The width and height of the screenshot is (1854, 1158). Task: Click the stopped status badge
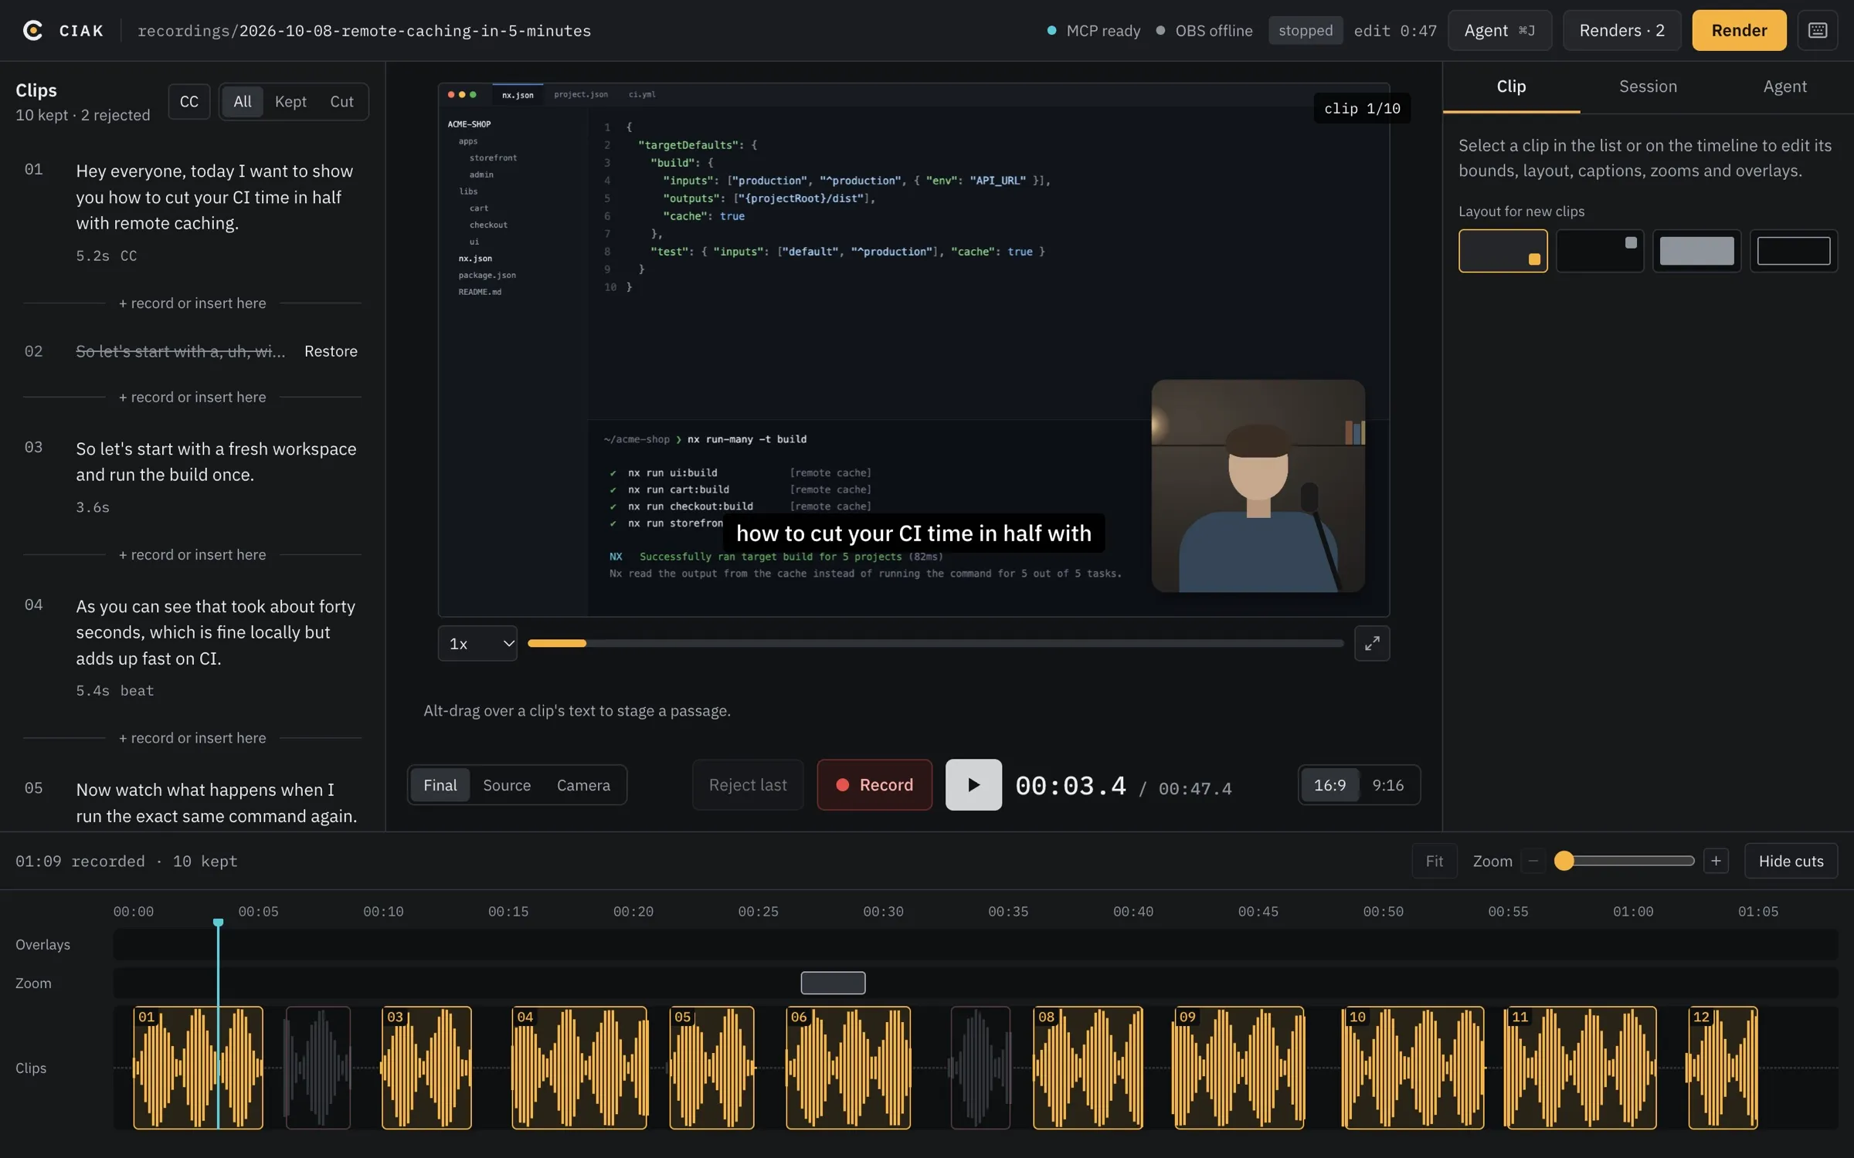pos(1306,30)
